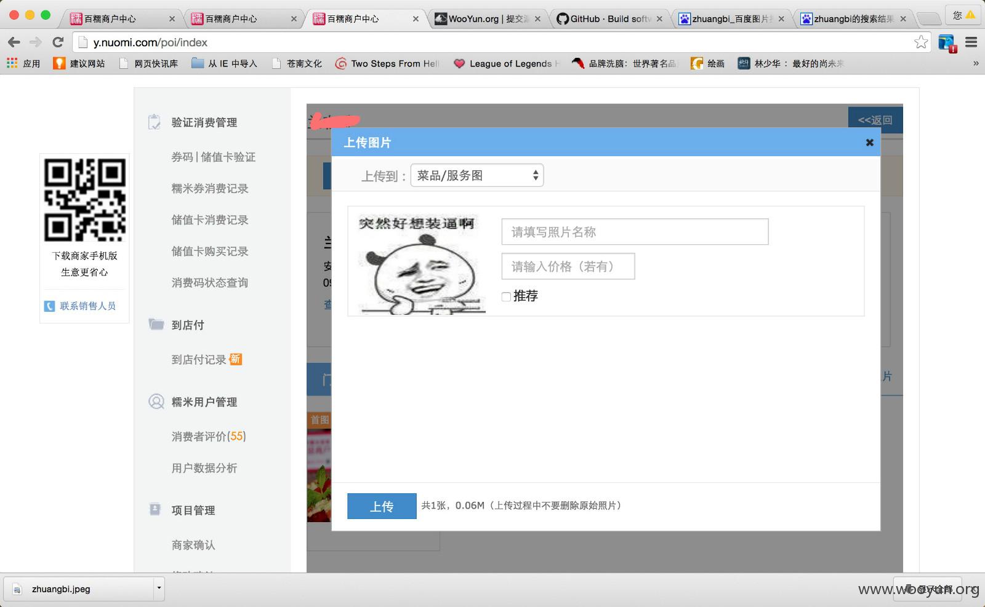The height and width of the screenshot is (607, 985).
Task: Click the 项目管理 sidebar heading
Action: [193, 510]
